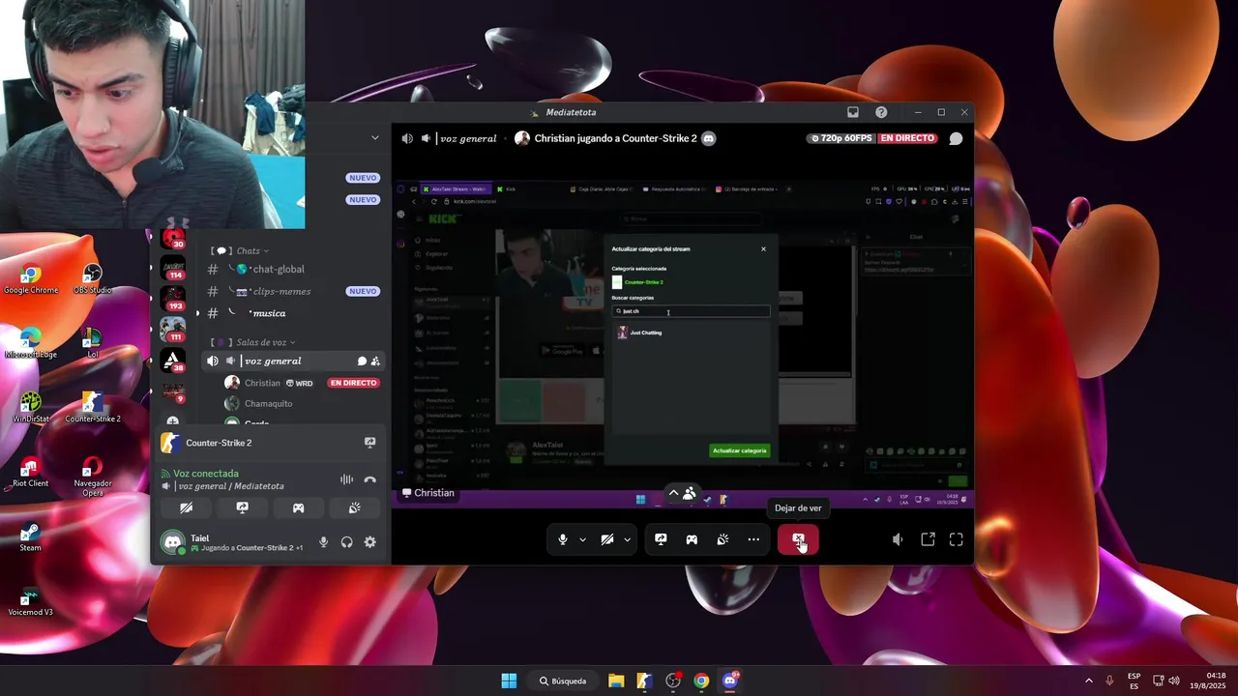
Task: Click Christian jugando a Counter-Strike 2 title
Action: point(615,138)
